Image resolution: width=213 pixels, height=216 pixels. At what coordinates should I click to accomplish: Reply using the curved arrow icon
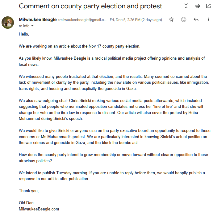196,19
